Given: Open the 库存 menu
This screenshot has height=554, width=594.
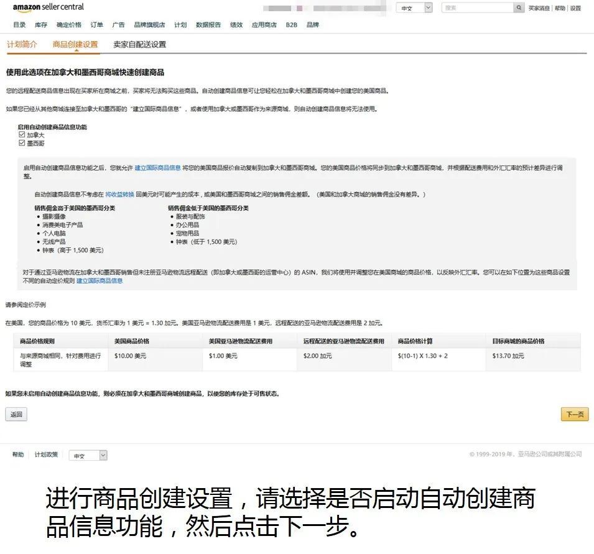Looking at the screenshot, I should (41, 25).
